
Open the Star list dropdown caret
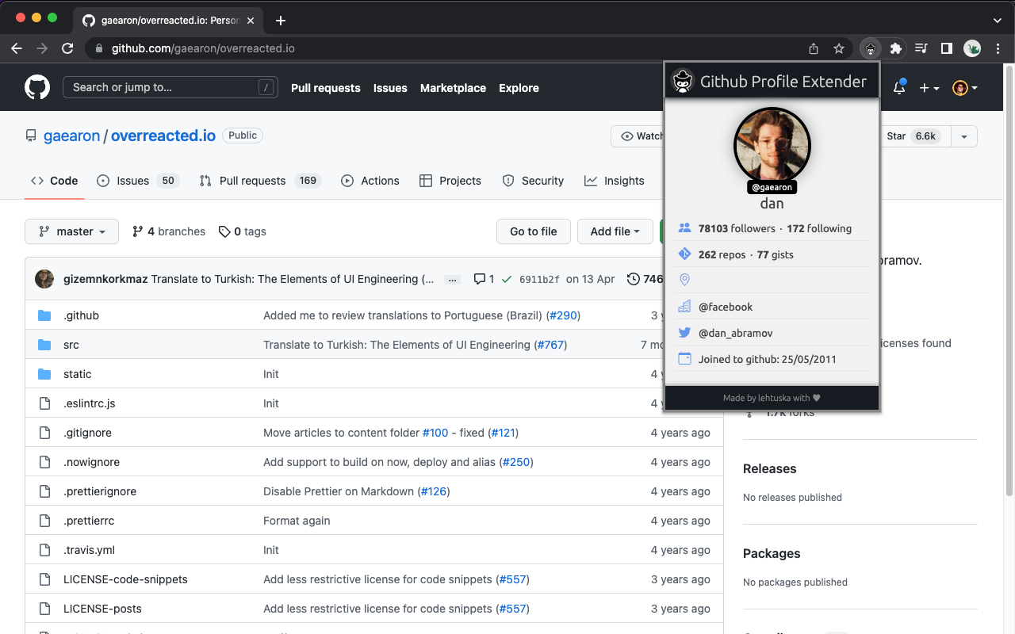(x=964, y=136)
